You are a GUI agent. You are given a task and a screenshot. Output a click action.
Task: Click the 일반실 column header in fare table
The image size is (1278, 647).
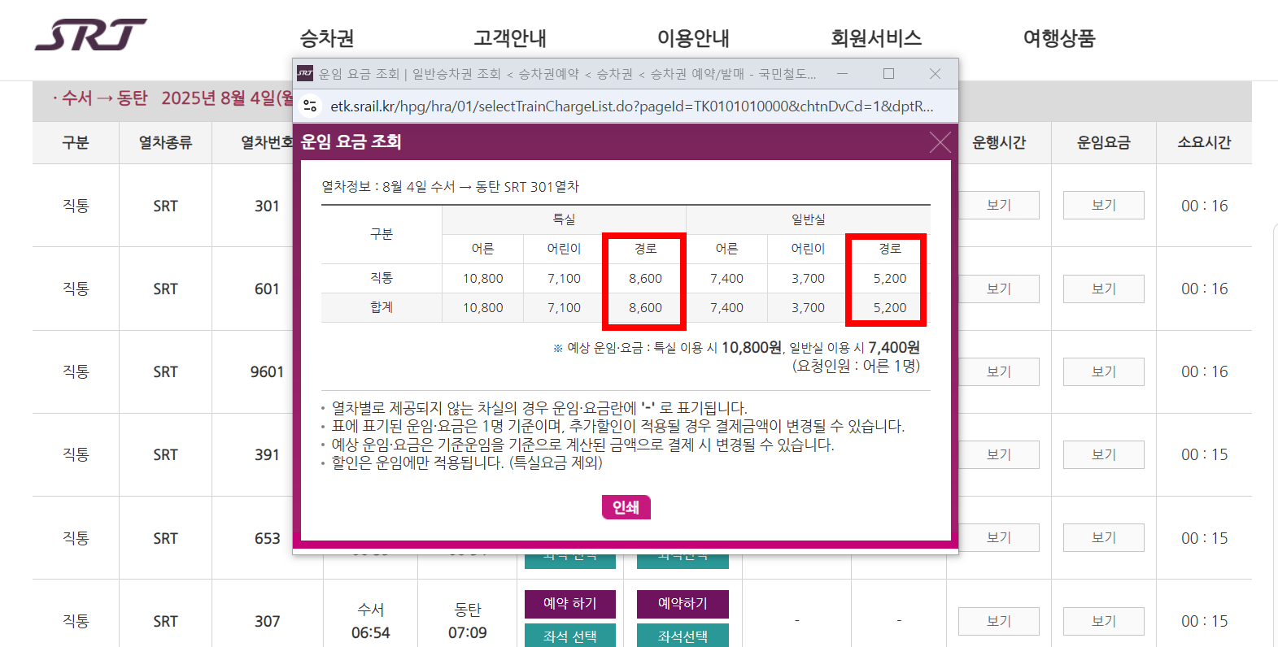[x=808, y=219]
